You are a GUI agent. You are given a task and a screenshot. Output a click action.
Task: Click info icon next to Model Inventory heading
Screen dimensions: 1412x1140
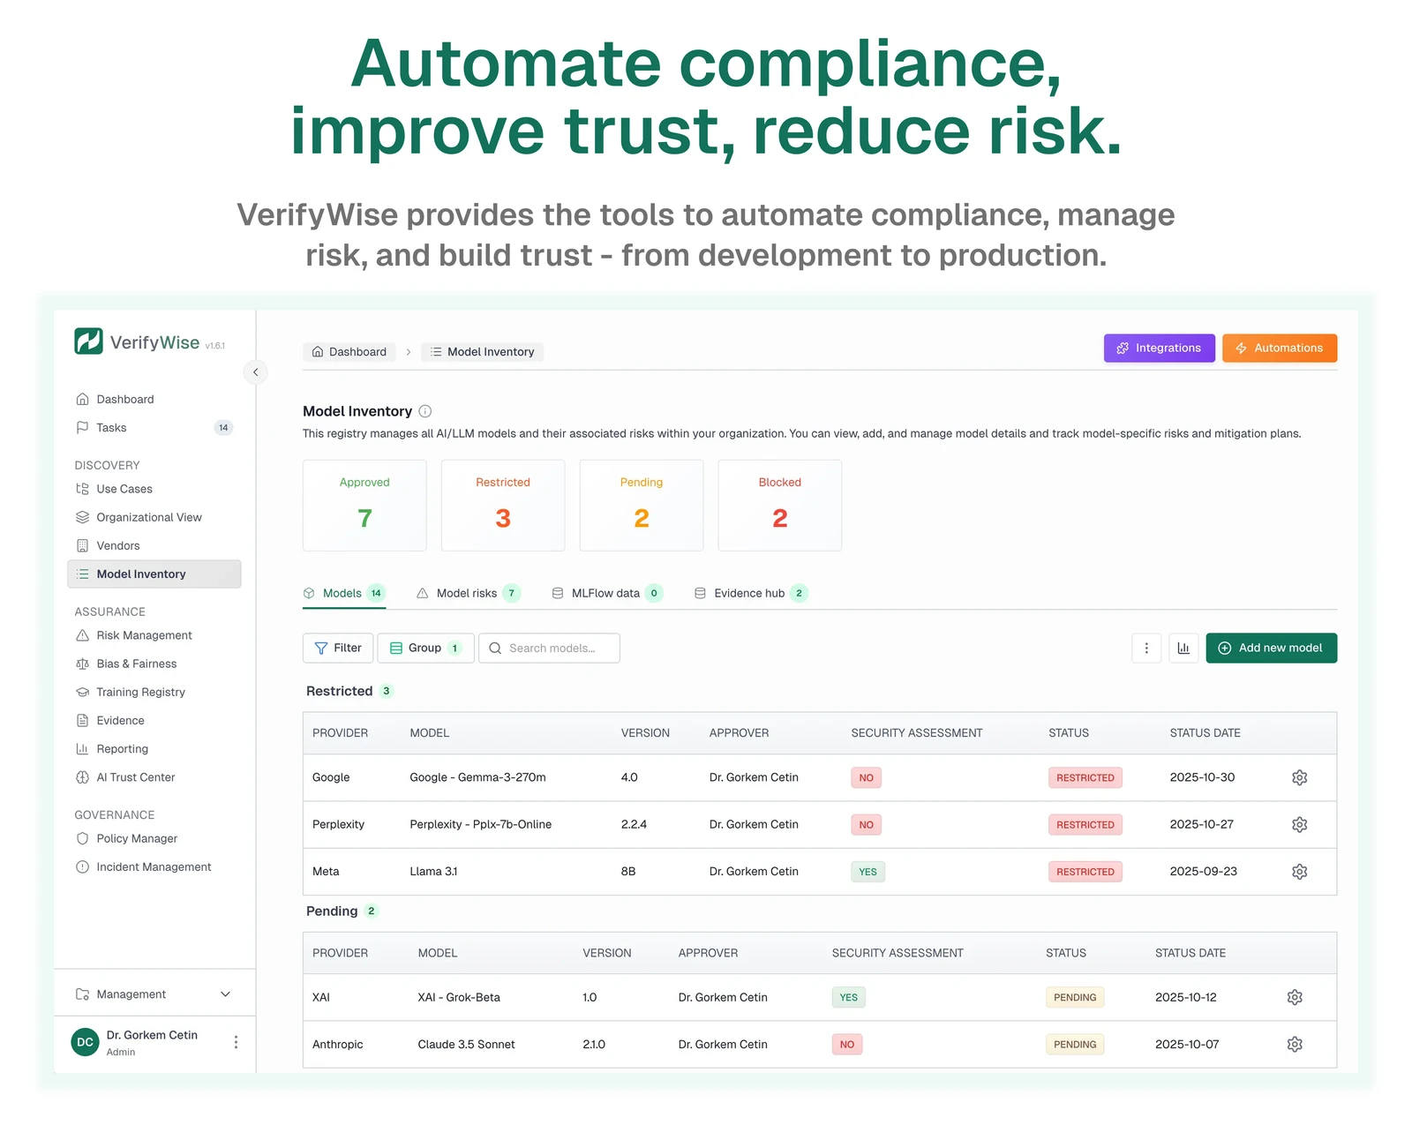[425, 411]
